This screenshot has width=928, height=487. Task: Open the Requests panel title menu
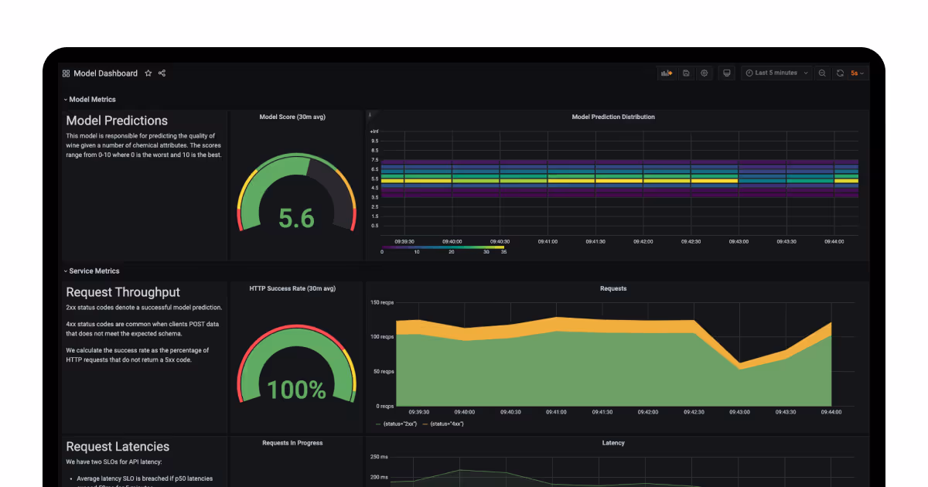pyautogui.click(x=613, y=288)
